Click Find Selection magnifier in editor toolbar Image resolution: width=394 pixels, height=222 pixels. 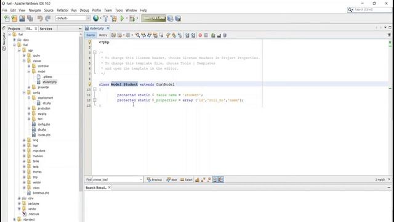[x=138, y=35]
